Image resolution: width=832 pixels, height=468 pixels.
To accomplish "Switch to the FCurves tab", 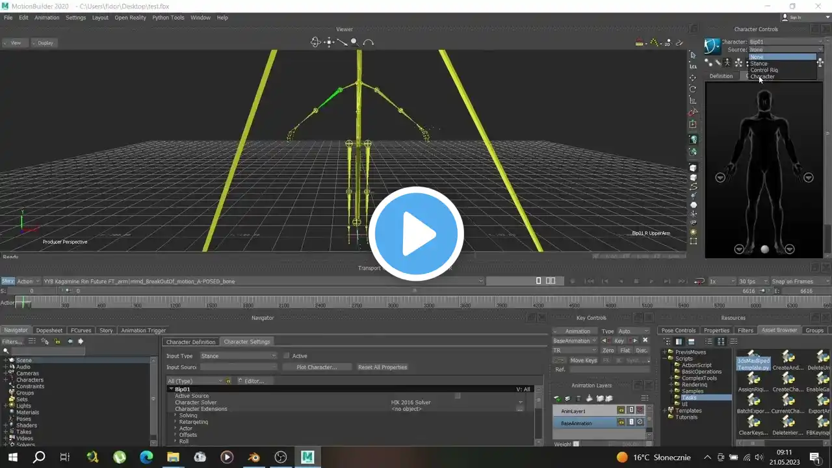I will (81, 330).
